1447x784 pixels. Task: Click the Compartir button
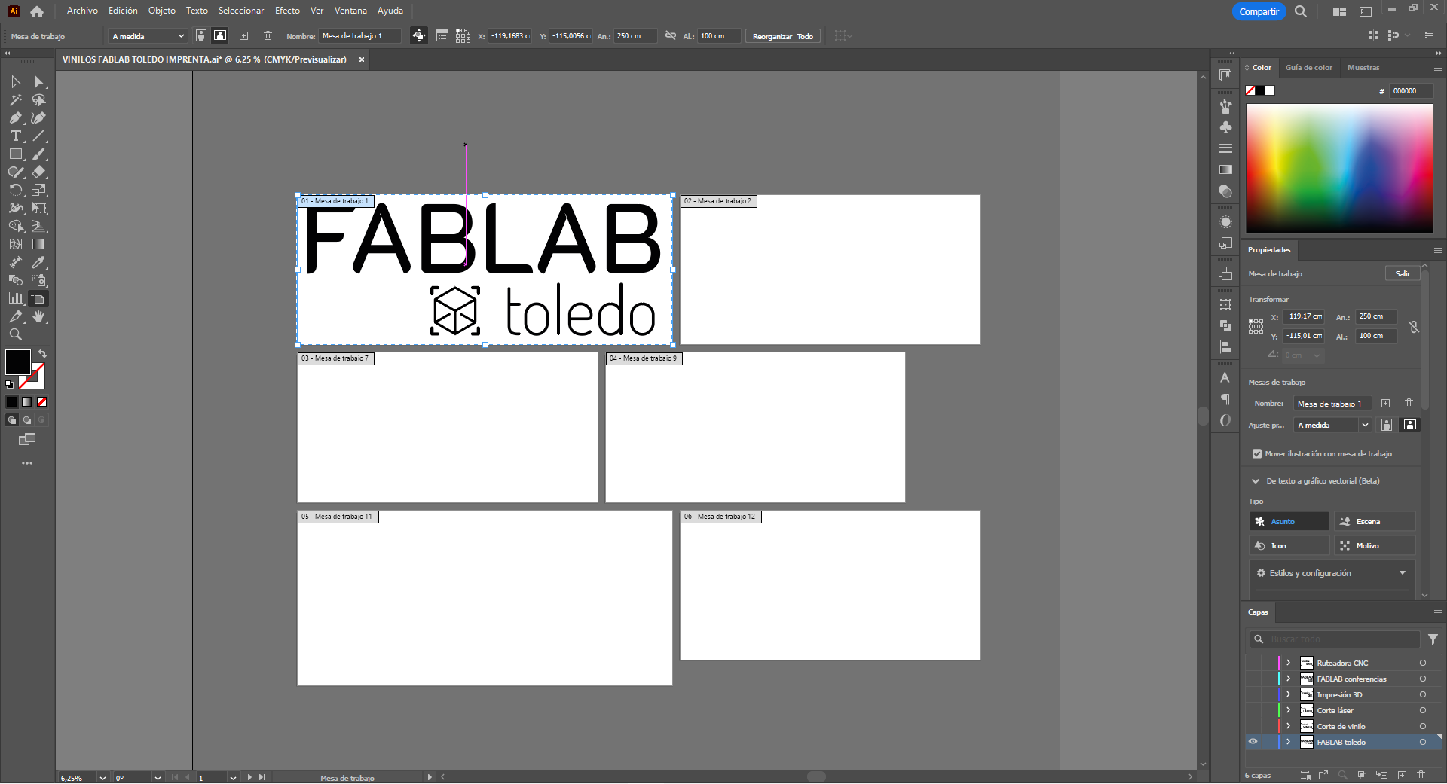click(1259, 11)
